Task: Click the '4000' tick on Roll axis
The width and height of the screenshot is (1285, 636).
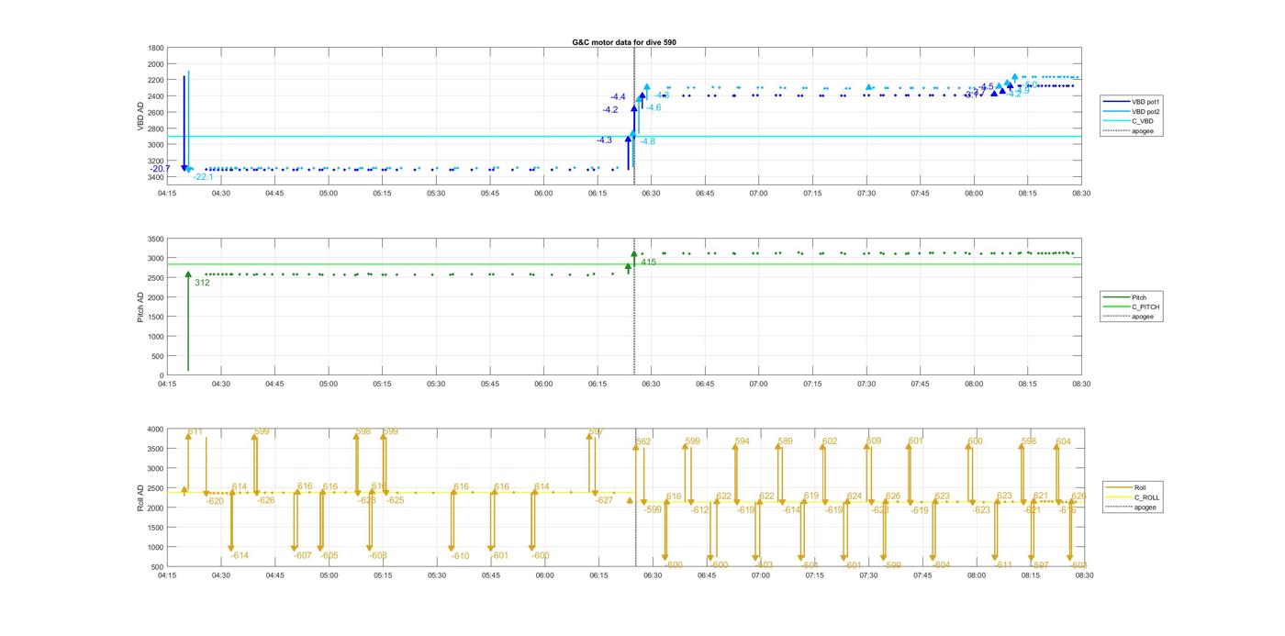Action: point(156,430)
